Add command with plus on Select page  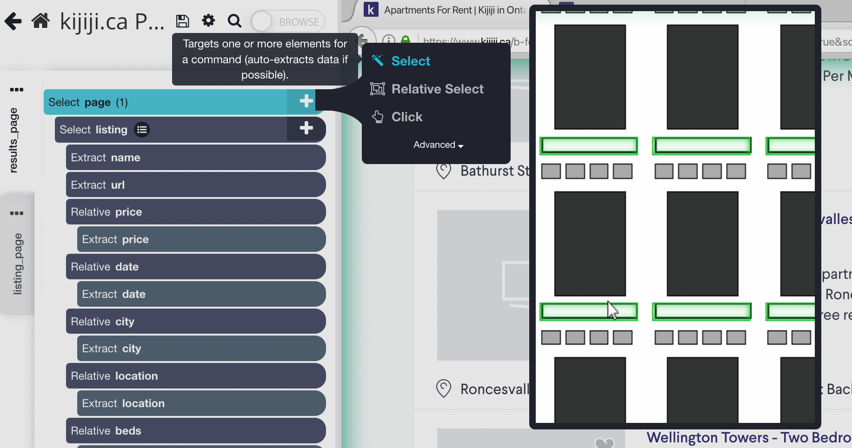(306, 101)
